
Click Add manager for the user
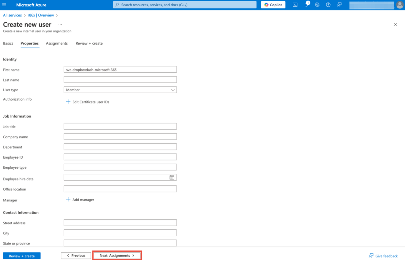(83, 199)
